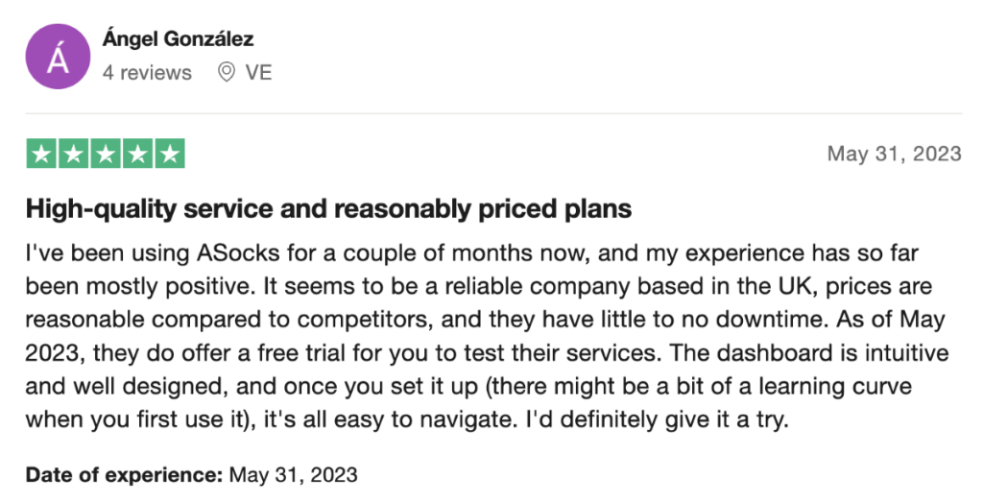983x503 pixels.
Task: Click the horizontal divider under reviewer info
Action: point(493,113)
